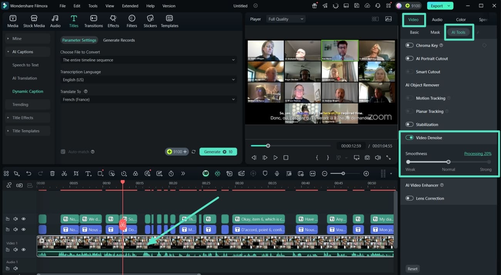Click the scissors split tool in timeline toolbar
Screen dimensions: 501x275
[x=64, y=174]
